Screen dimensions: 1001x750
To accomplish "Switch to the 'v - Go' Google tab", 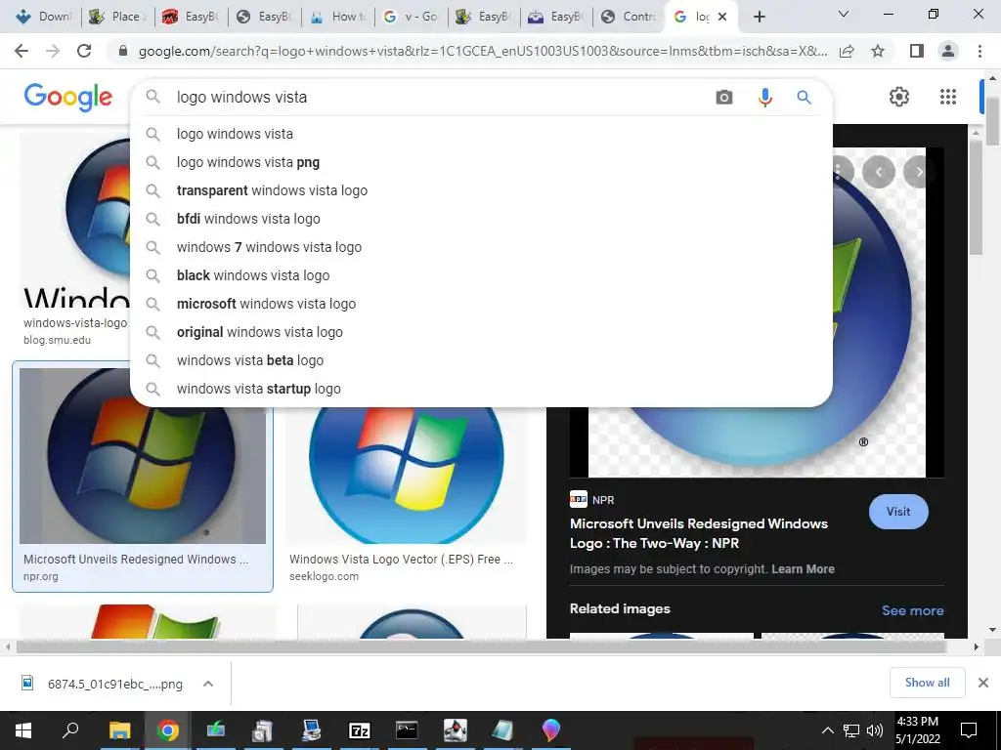I will [411, 17].
